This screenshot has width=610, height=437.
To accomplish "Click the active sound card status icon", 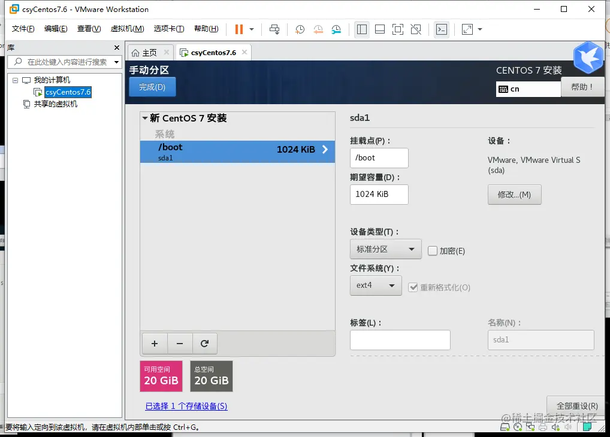I will click(555, 427).
